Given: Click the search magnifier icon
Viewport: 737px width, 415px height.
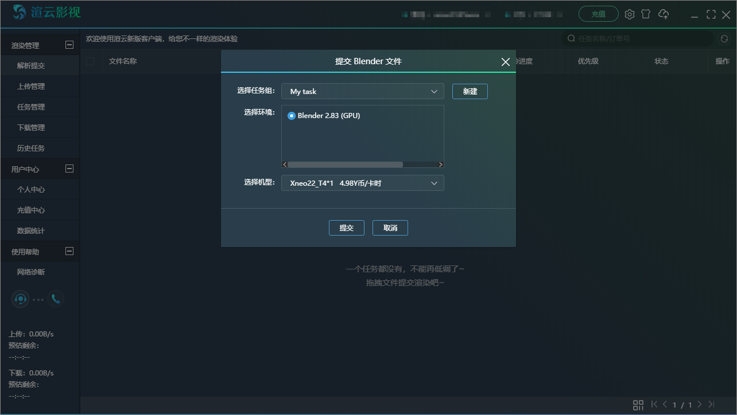Looking at the screenshot, I should [x=571, y=38].
